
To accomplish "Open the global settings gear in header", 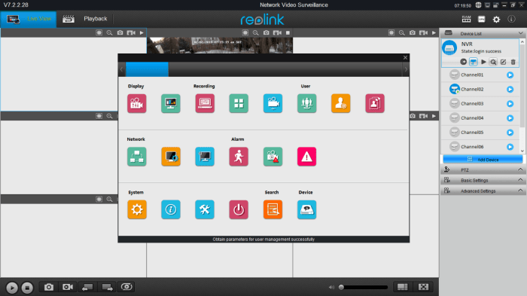I will 496,20.
